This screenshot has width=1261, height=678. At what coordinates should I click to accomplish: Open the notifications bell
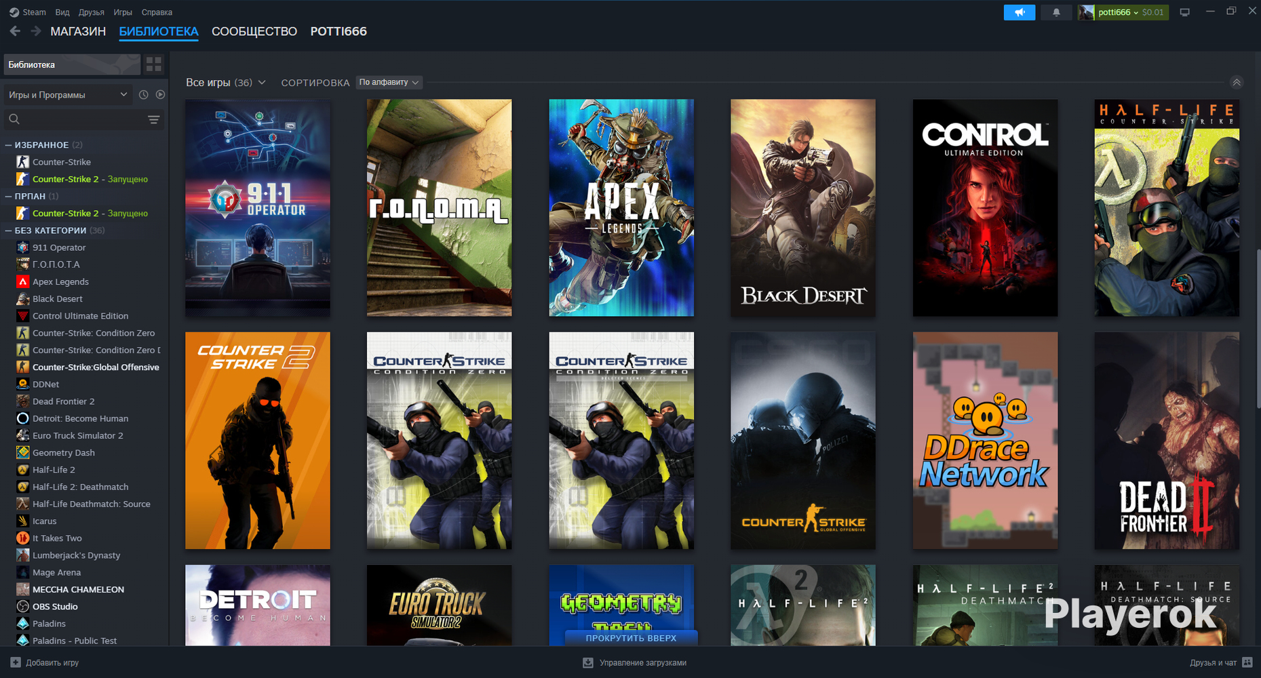(1056, 12)
